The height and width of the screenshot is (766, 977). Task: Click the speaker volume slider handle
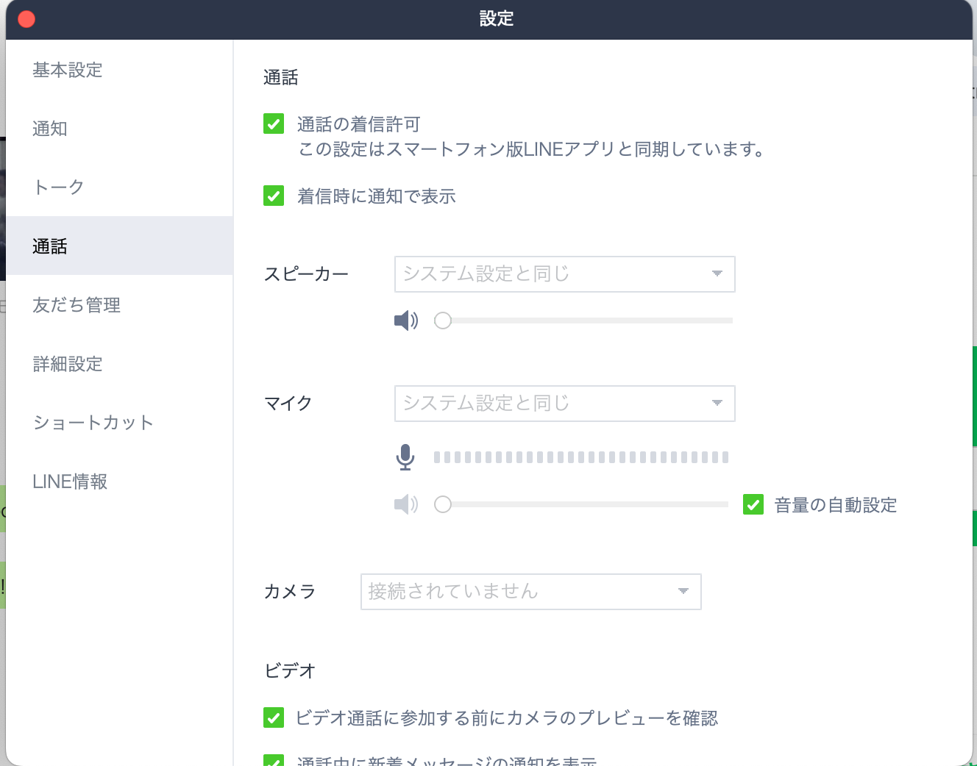coord(443,321)
